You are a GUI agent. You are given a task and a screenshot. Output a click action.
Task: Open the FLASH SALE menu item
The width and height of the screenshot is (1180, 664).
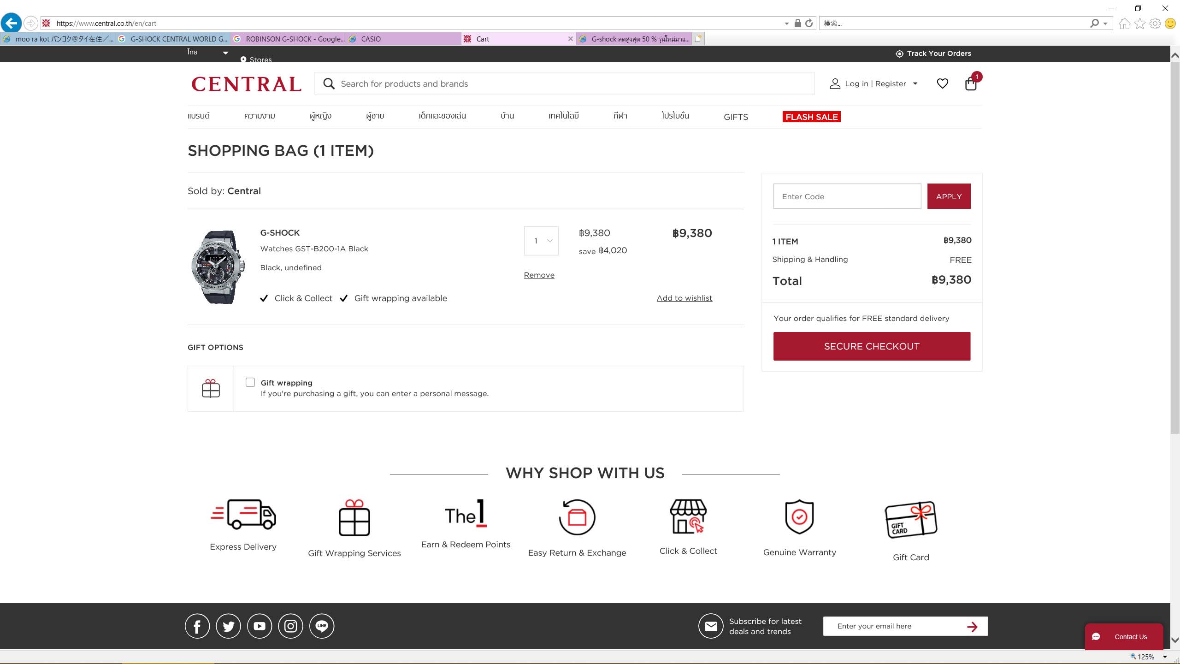tap(812, 117)
